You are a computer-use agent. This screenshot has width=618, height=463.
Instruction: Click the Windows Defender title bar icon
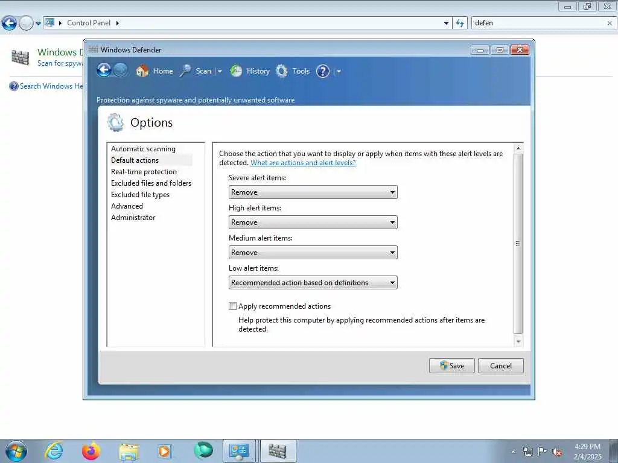point(93,49)
